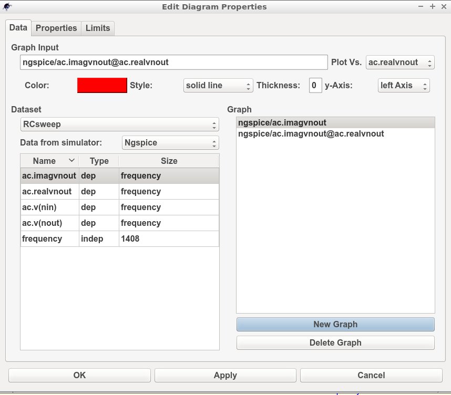
Task: Switch to the Limits tab
Action: point(98,28)
